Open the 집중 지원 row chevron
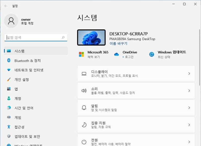Screen dimensions: 201x146 (189, 125)
